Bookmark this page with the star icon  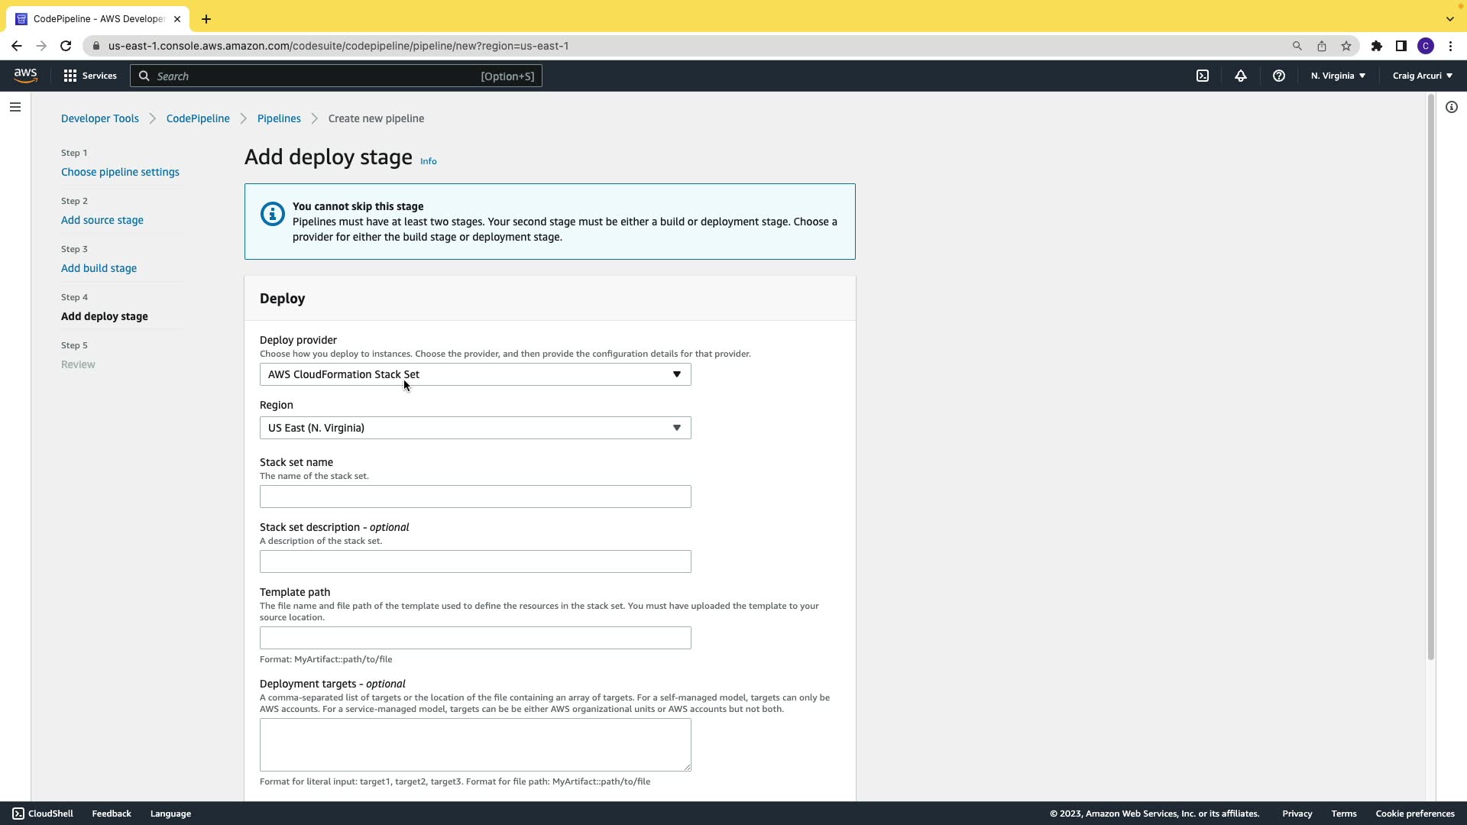[1346, 46]
